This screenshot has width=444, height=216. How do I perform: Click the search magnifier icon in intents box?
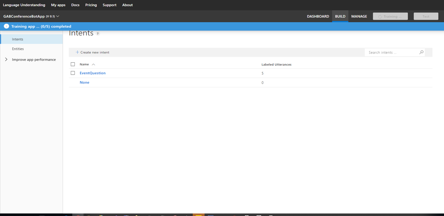tap(422, 52)
